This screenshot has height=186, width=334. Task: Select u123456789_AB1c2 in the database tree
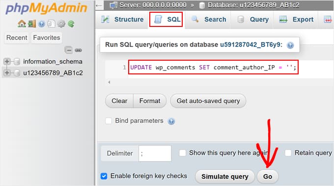(53, 73)
